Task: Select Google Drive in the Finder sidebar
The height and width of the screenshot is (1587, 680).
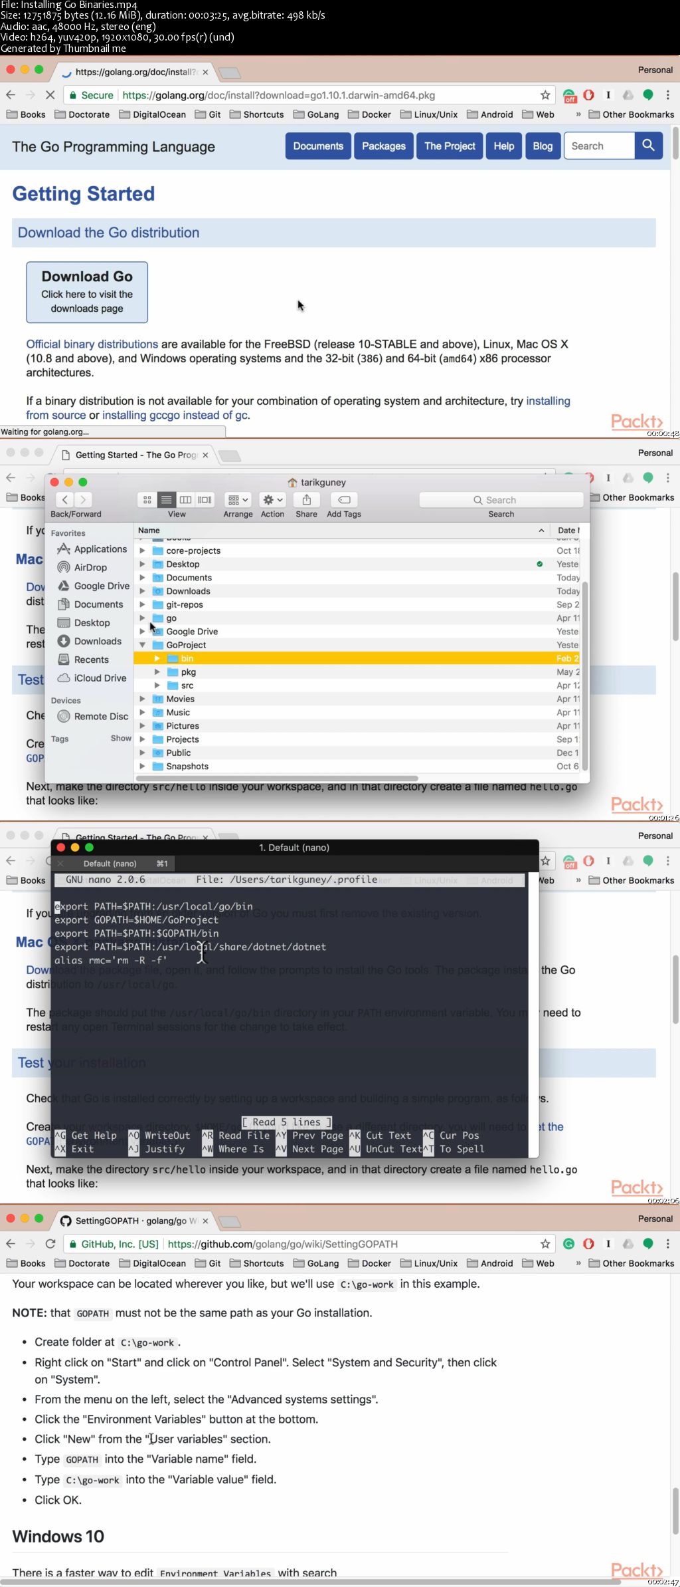Action: click(x=93, y=586)
